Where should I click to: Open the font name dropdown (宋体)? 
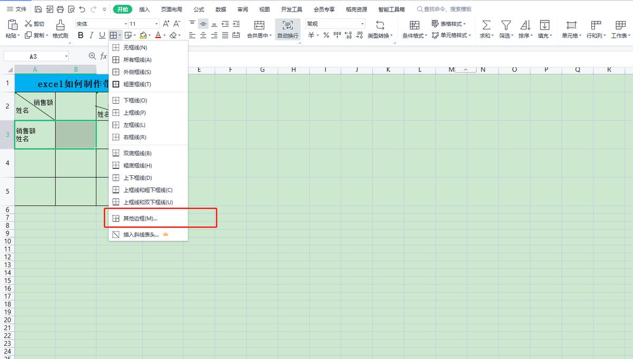pyautogui.click(x=126, y=24)
